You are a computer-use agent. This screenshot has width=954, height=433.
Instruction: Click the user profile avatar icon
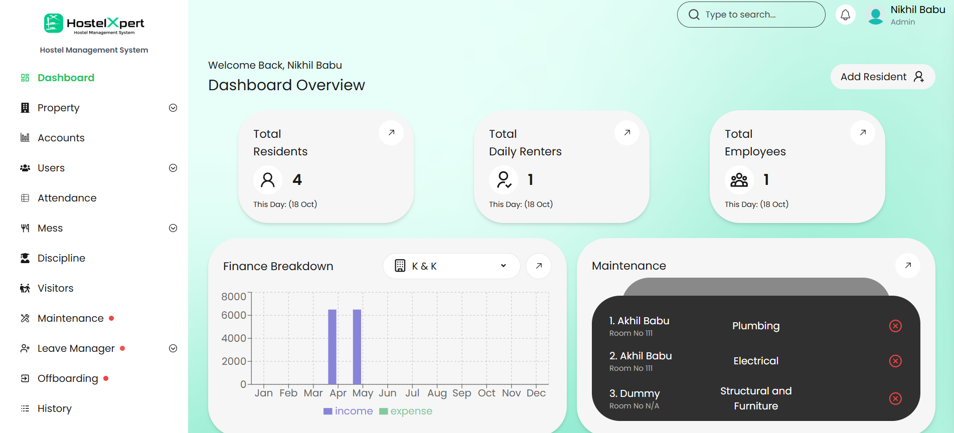[x=876, y=16]
